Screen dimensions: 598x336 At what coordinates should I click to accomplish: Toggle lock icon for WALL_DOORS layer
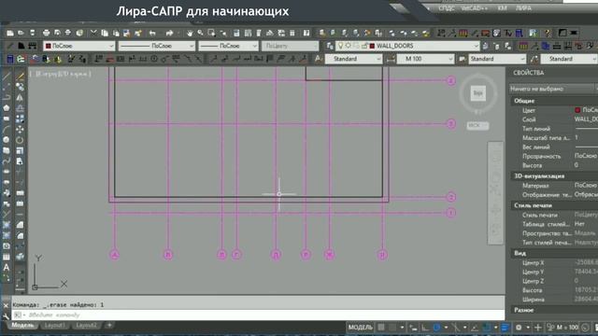[x=364, y=46]
